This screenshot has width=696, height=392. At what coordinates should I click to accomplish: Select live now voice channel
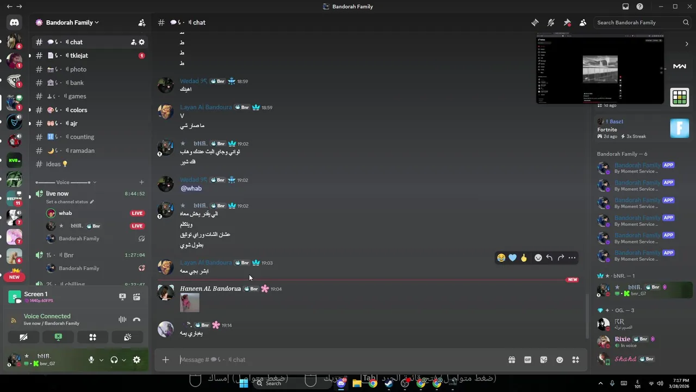coord(90,194)
